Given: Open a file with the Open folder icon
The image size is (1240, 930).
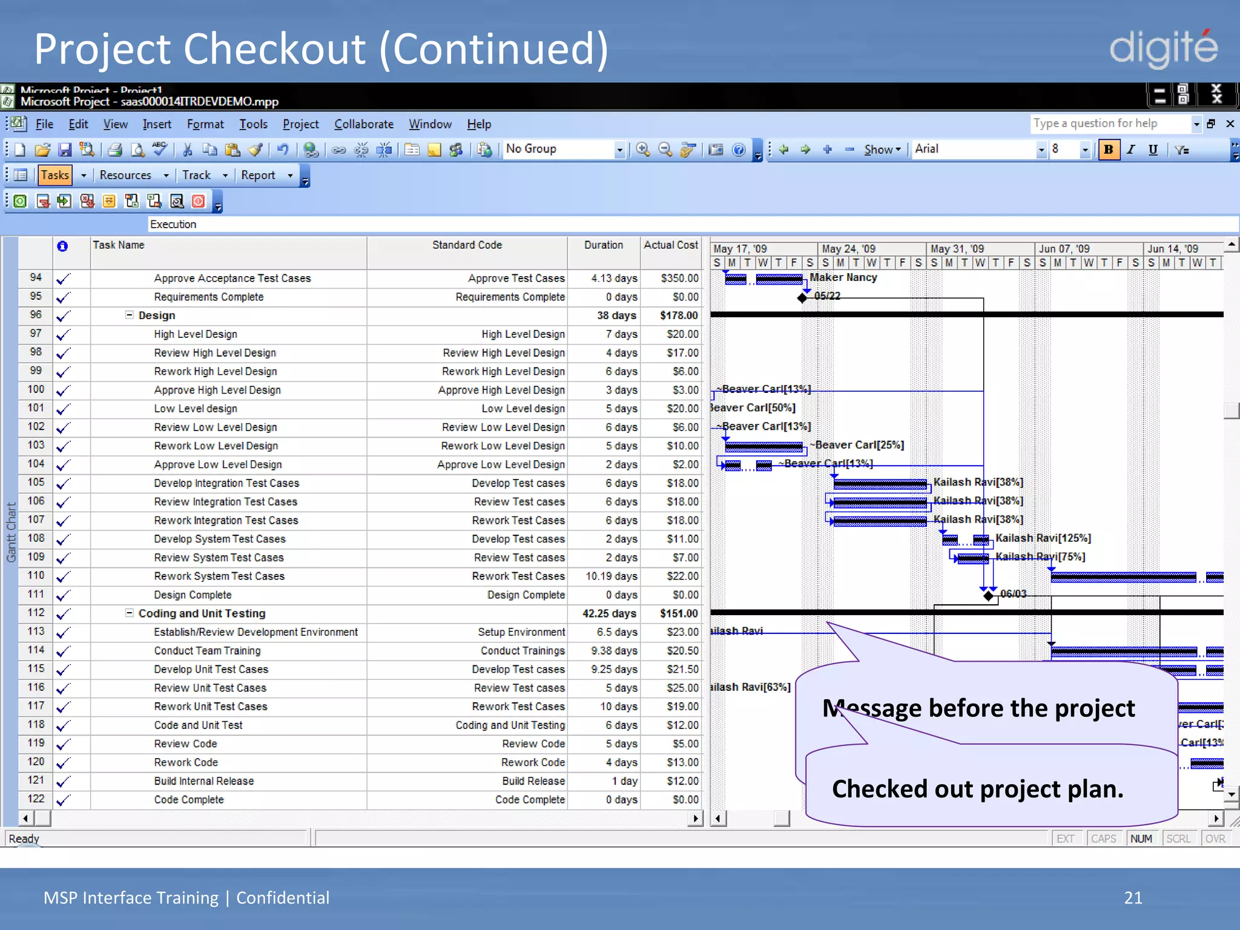Looking at the screenshot, I should click(x=42, y=150).
